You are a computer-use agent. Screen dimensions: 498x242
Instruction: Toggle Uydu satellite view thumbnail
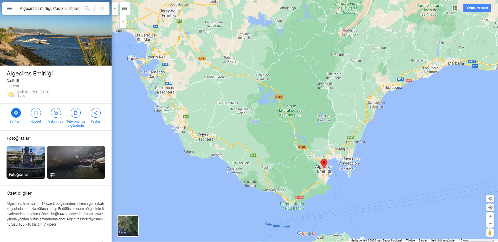click(x=128, y=226)
